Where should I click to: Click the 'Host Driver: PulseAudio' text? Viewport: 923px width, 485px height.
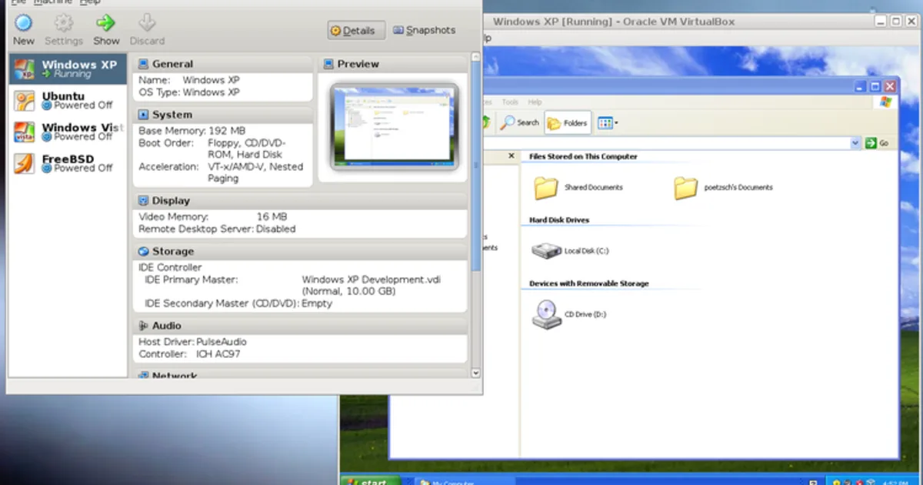point(192,342)
